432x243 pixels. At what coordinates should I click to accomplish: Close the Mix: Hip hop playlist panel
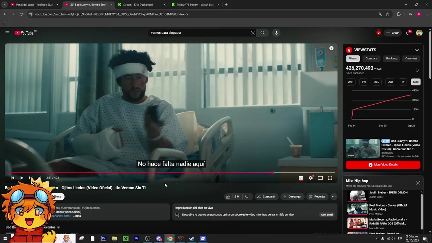tap(418, 183)
